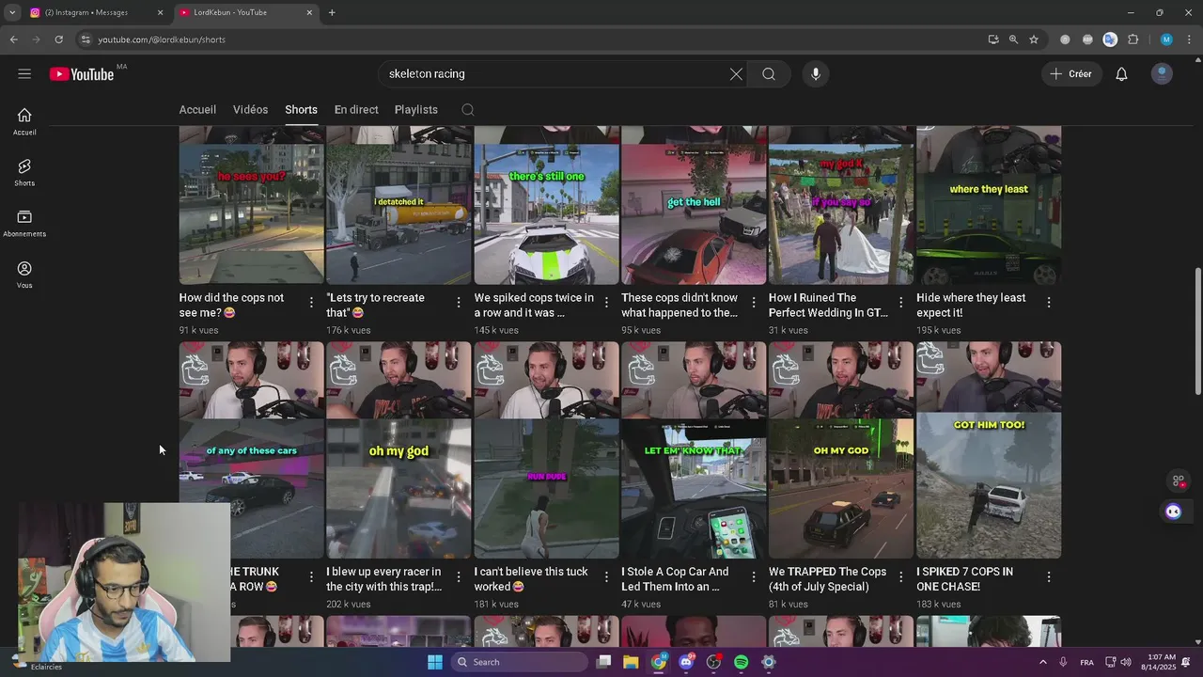Open Discord from the taskbar
The height and width of the screenshot is (677, 1203).
(686, 662)
